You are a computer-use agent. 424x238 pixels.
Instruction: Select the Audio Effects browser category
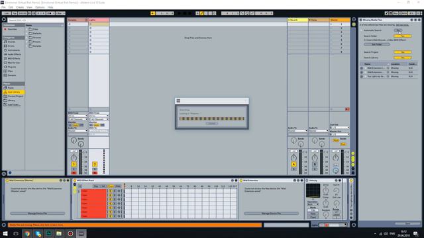point(14,54)
